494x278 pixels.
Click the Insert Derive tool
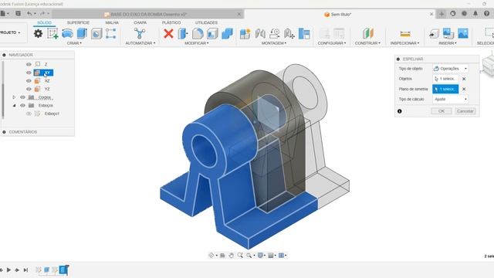pos(434,33)
